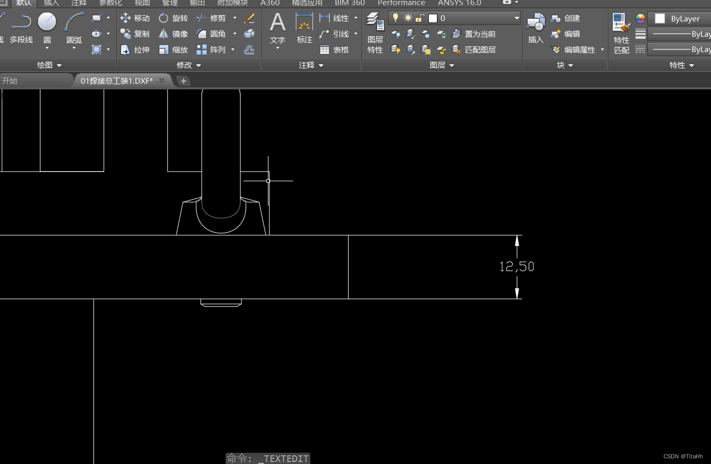Click the Array (阵列) tool

(211, 50)
